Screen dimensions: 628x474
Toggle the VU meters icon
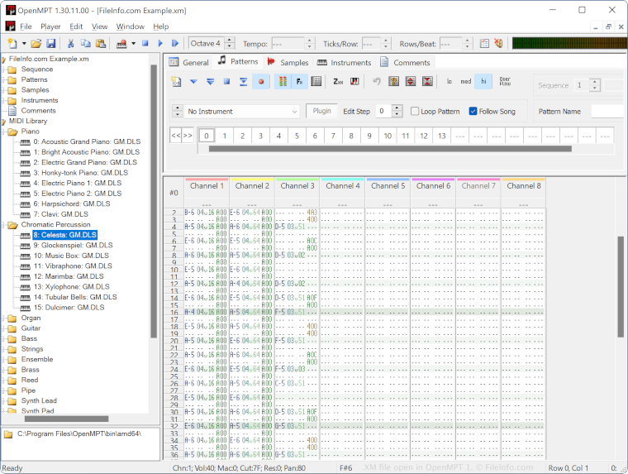(x=282, y=81)
